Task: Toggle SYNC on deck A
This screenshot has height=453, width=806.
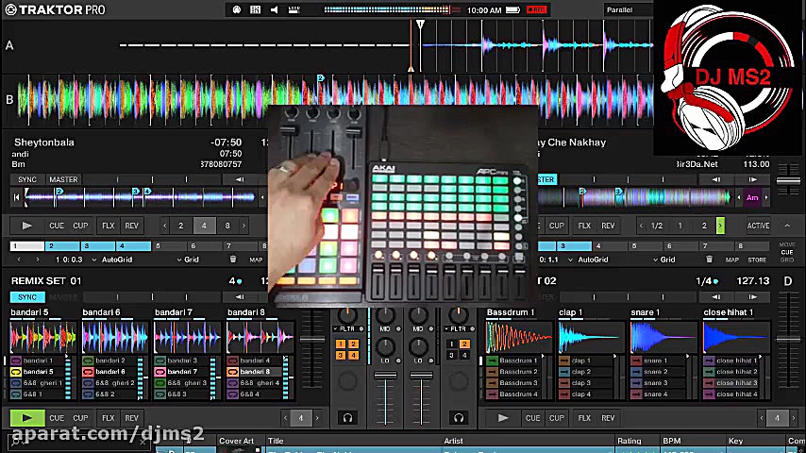Action: pos(27,179)
